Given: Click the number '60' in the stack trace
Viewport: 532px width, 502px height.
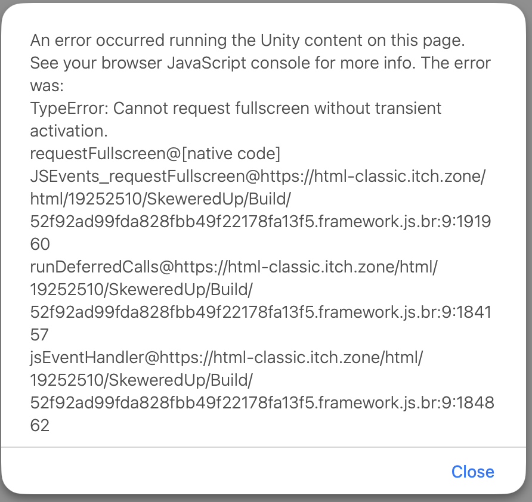Looking at the screenshot, I should coord(40,244).
